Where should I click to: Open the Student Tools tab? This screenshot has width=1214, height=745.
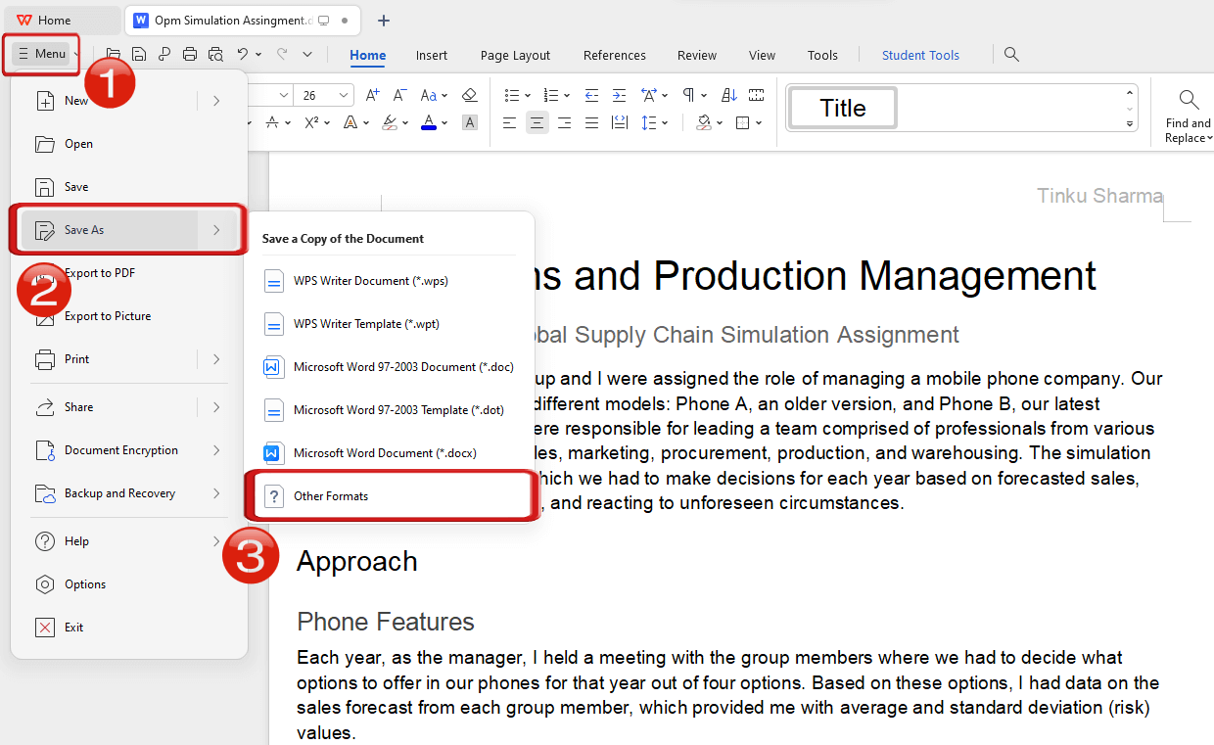coord(920,56)
